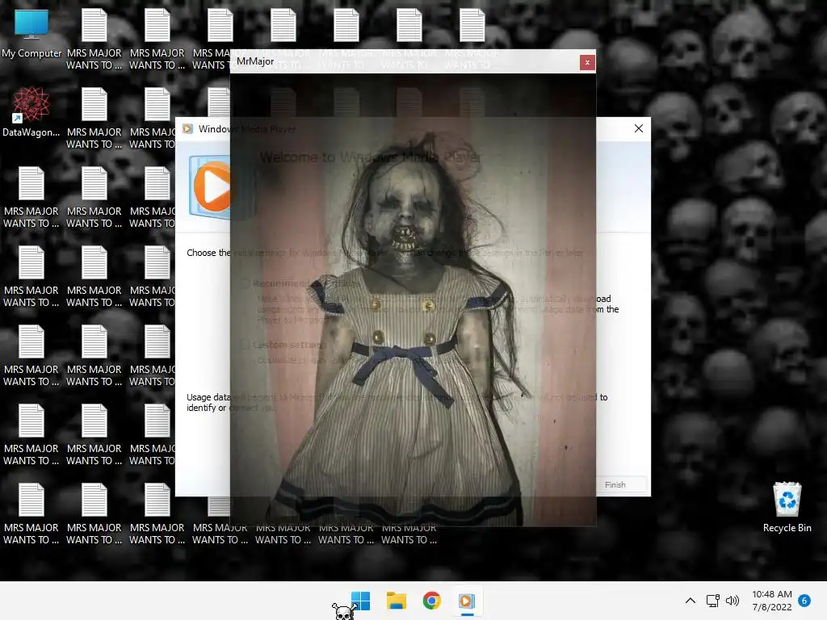Image resolution: width=827 pixels, height=620 pixels.
Task: Launch Google Chrome from the taskbar
Action: click(431, 601)
